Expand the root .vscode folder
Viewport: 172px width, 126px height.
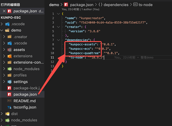point(2,24)
